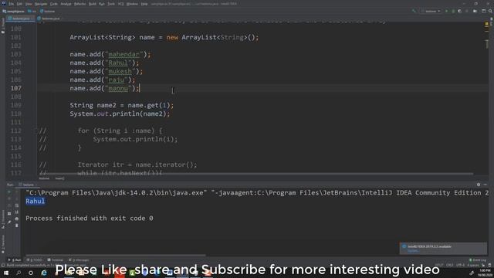This screenshot has height=278, width=494.
Task: Click the green Run icon in toolbar
Action: point(446,11)
